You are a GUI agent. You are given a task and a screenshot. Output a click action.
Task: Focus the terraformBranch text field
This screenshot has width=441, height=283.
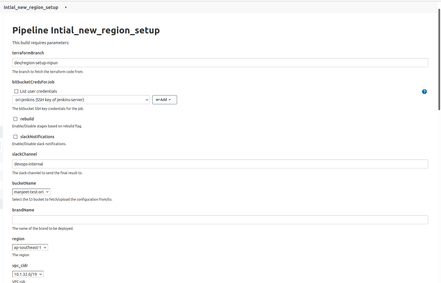(220, 63)
